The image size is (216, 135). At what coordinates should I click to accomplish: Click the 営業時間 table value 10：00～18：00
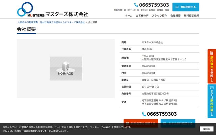(151, 87)
